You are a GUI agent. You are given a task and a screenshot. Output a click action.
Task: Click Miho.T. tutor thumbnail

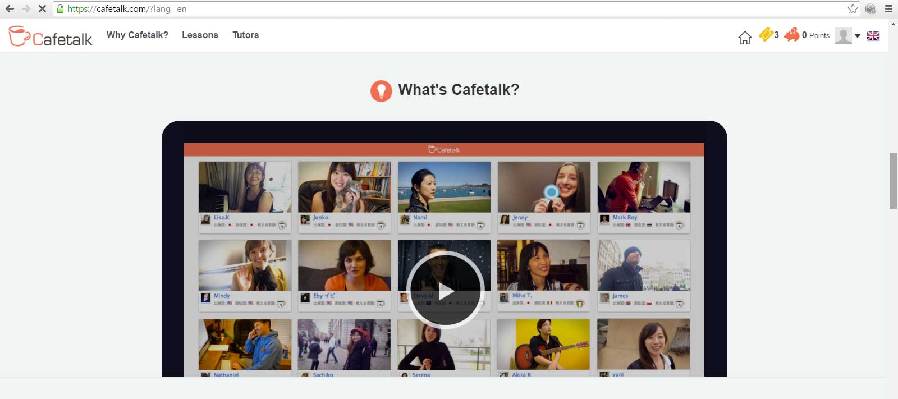coord(543,265)
